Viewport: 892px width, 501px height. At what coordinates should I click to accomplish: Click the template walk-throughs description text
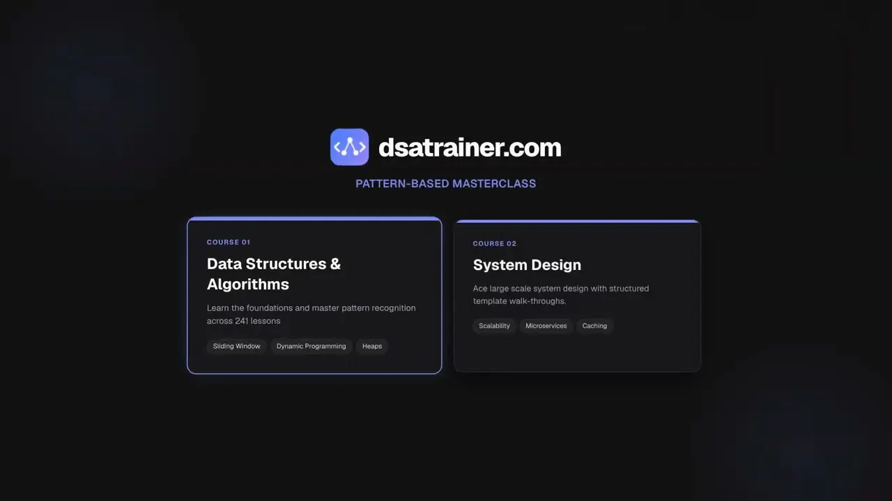pos(561,295)
